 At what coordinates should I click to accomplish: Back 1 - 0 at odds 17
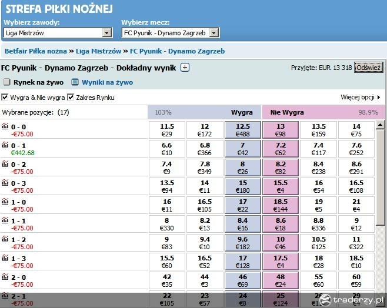(x=243, y=205)
